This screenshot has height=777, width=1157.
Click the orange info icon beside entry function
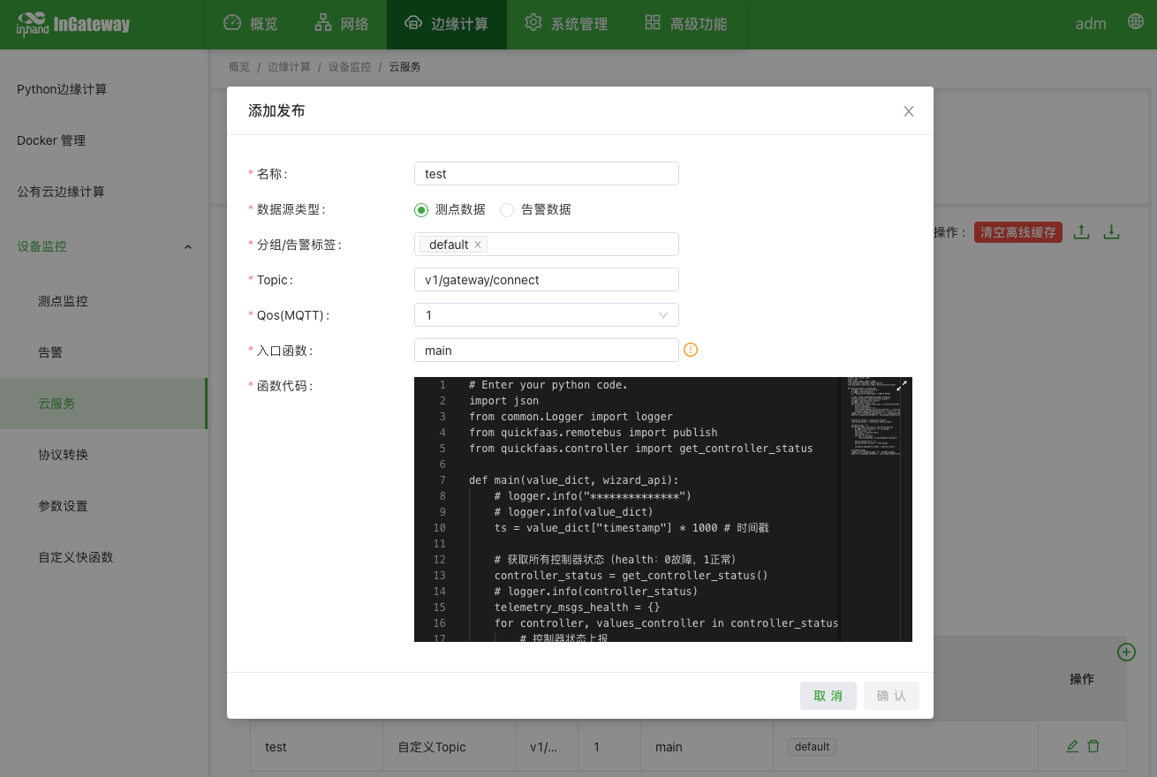[x=691, y=350]
